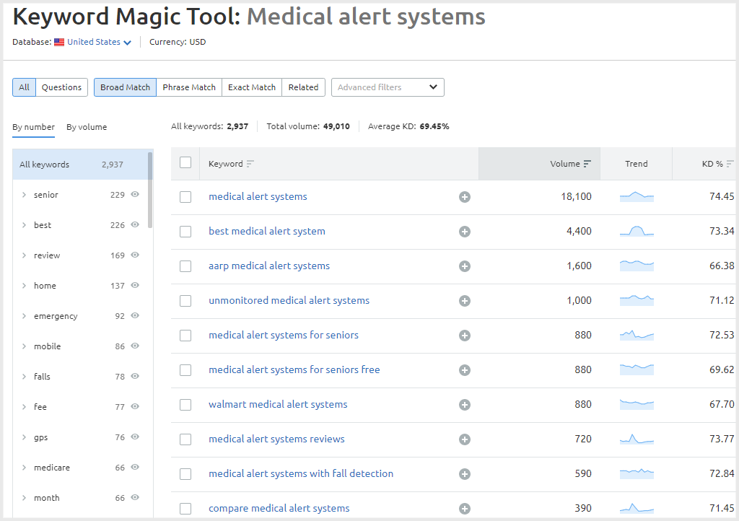The height and width of the screenshot is (521, 739).
Task: Switch to 'By volume' grouping tab
Action: 87,127
